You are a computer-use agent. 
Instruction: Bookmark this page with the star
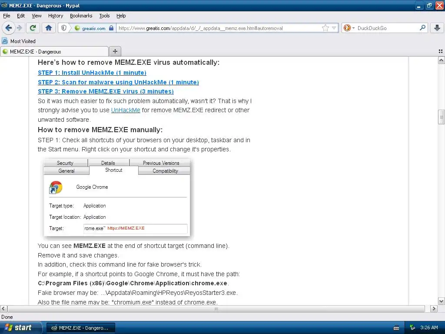pyautogui.click(x=325, y=28)
